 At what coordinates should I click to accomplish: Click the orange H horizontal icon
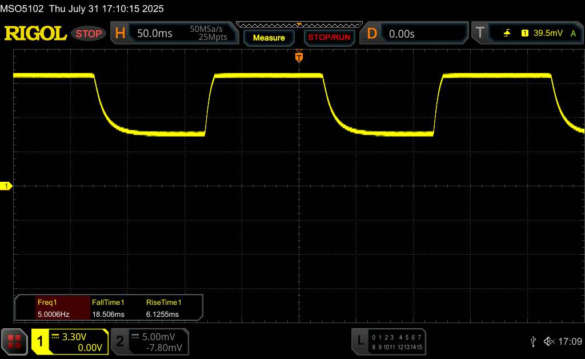click(120, 34)
